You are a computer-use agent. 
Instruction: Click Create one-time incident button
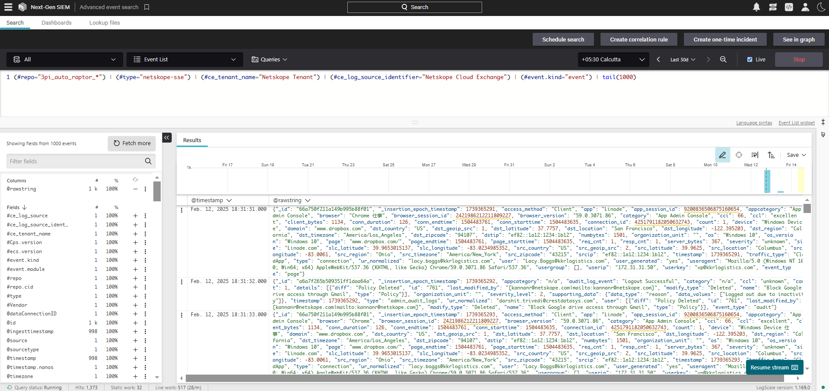click(725, 39)
